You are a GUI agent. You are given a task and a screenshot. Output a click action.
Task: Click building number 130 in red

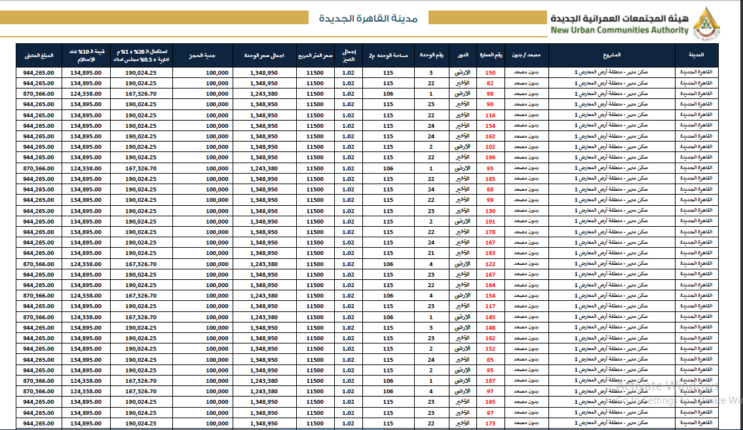pos(490,211)
